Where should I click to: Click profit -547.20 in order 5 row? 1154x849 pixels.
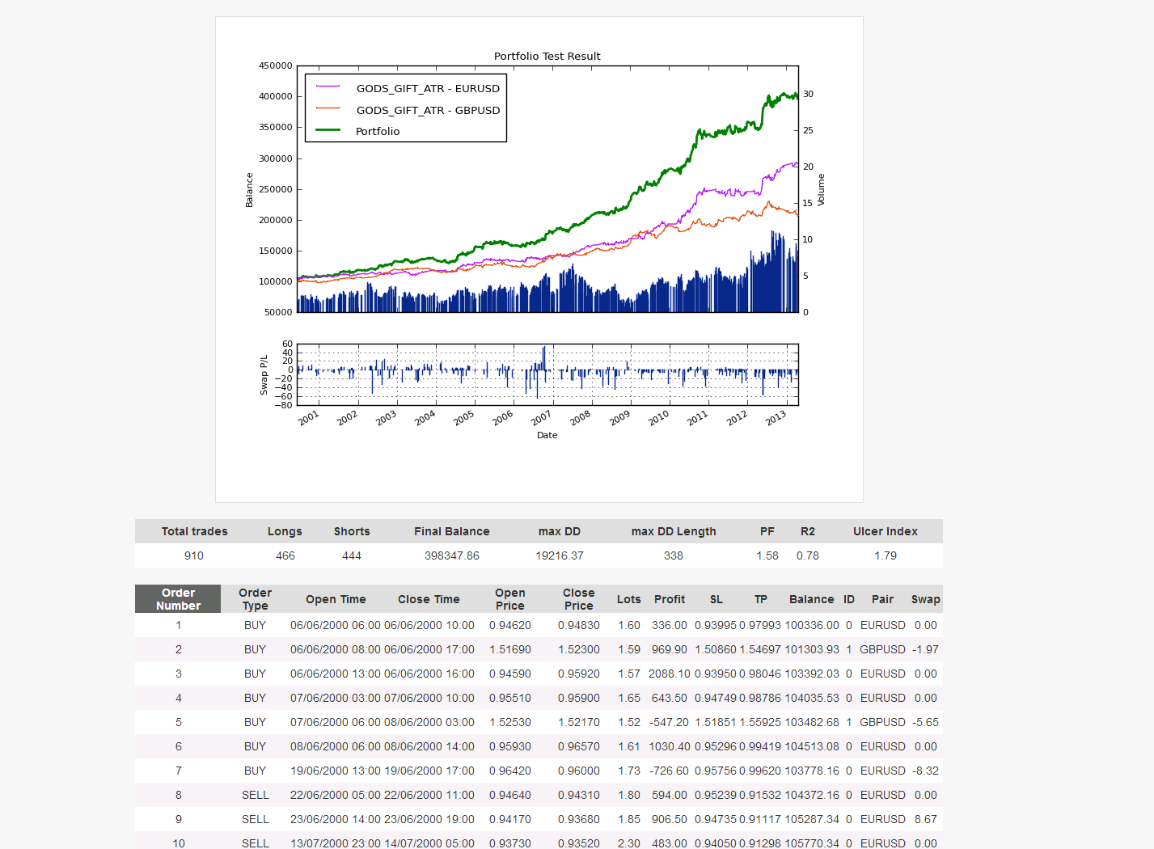670,722
